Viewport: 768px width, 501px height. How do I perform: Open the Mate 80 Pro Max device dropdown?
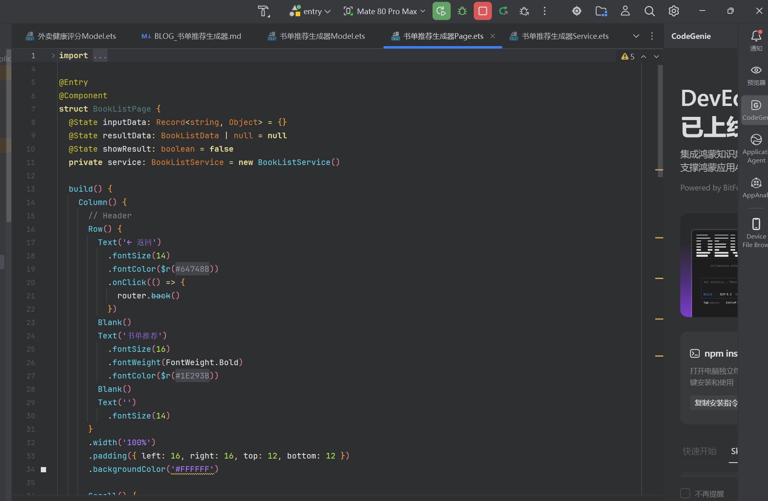coord(384,11)
